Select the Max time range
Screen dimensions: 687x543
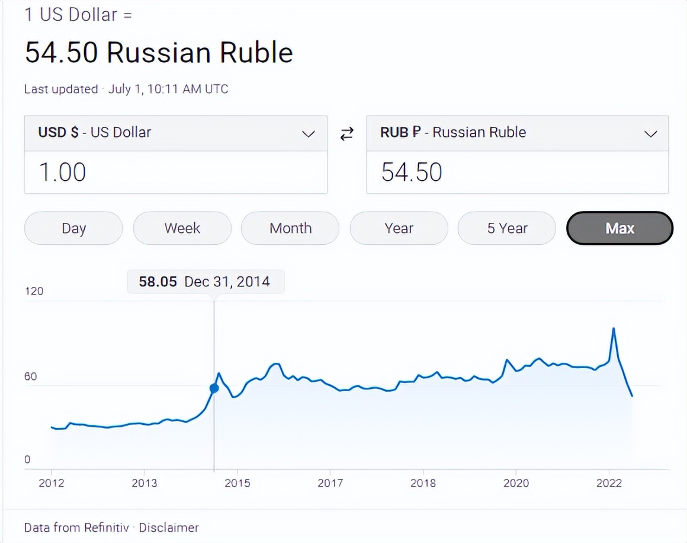pos(619,228)
